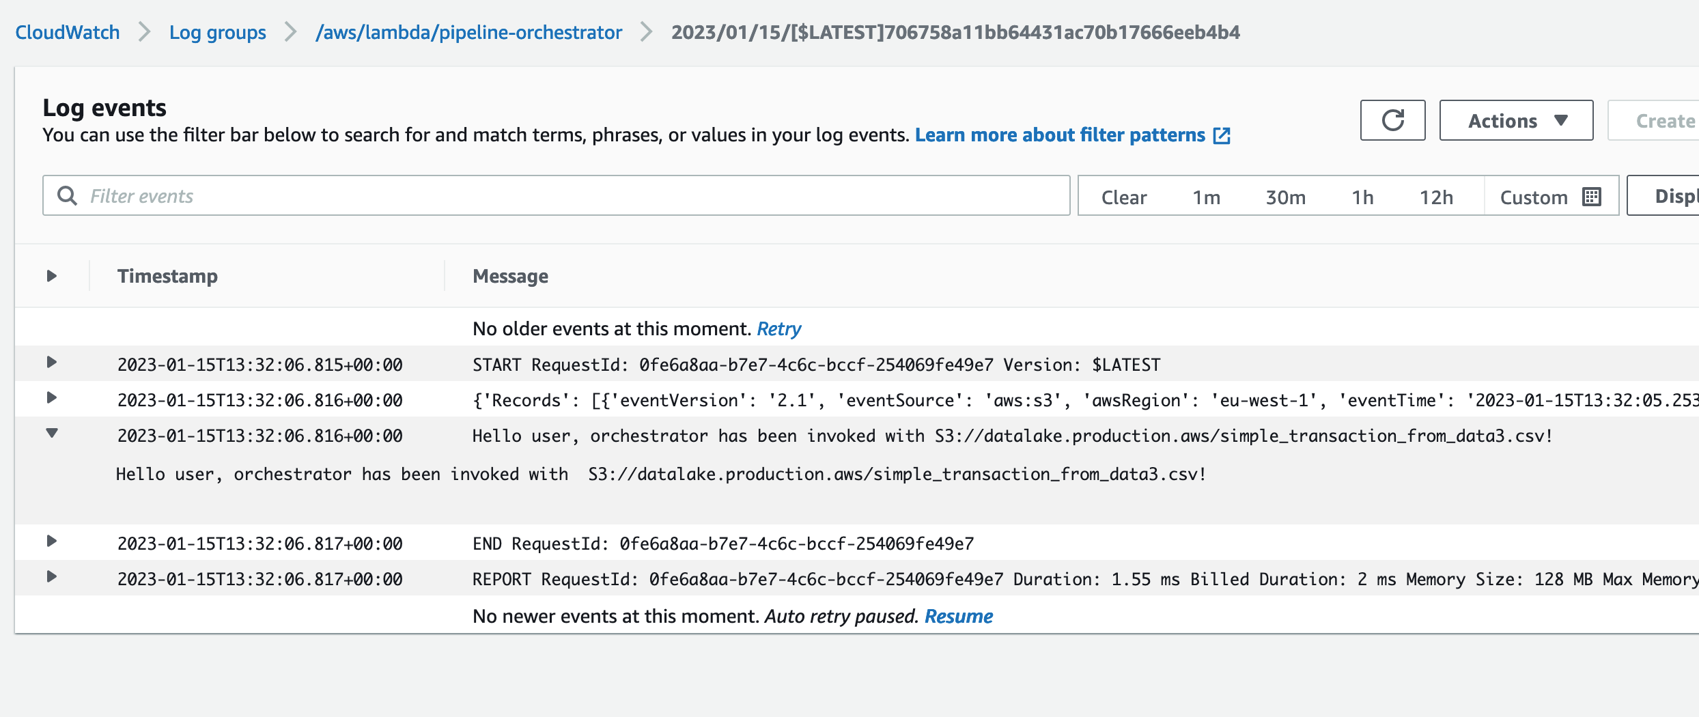Click the calendar icon next to Custom
The width and height of the screenshot is (1699, 717).
pos(1592,197)
